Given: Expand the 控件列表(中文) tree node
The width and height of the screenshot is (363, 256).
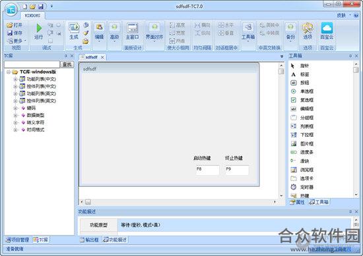Looking at the screenshot, I should 15,86.
